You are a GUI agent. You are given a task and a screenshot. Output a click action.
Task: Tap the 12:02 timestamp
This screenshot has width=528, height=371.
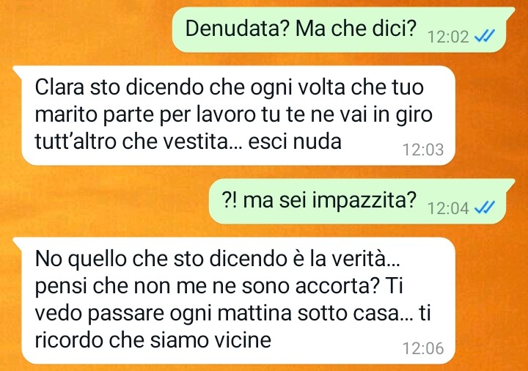coord(448,36)
